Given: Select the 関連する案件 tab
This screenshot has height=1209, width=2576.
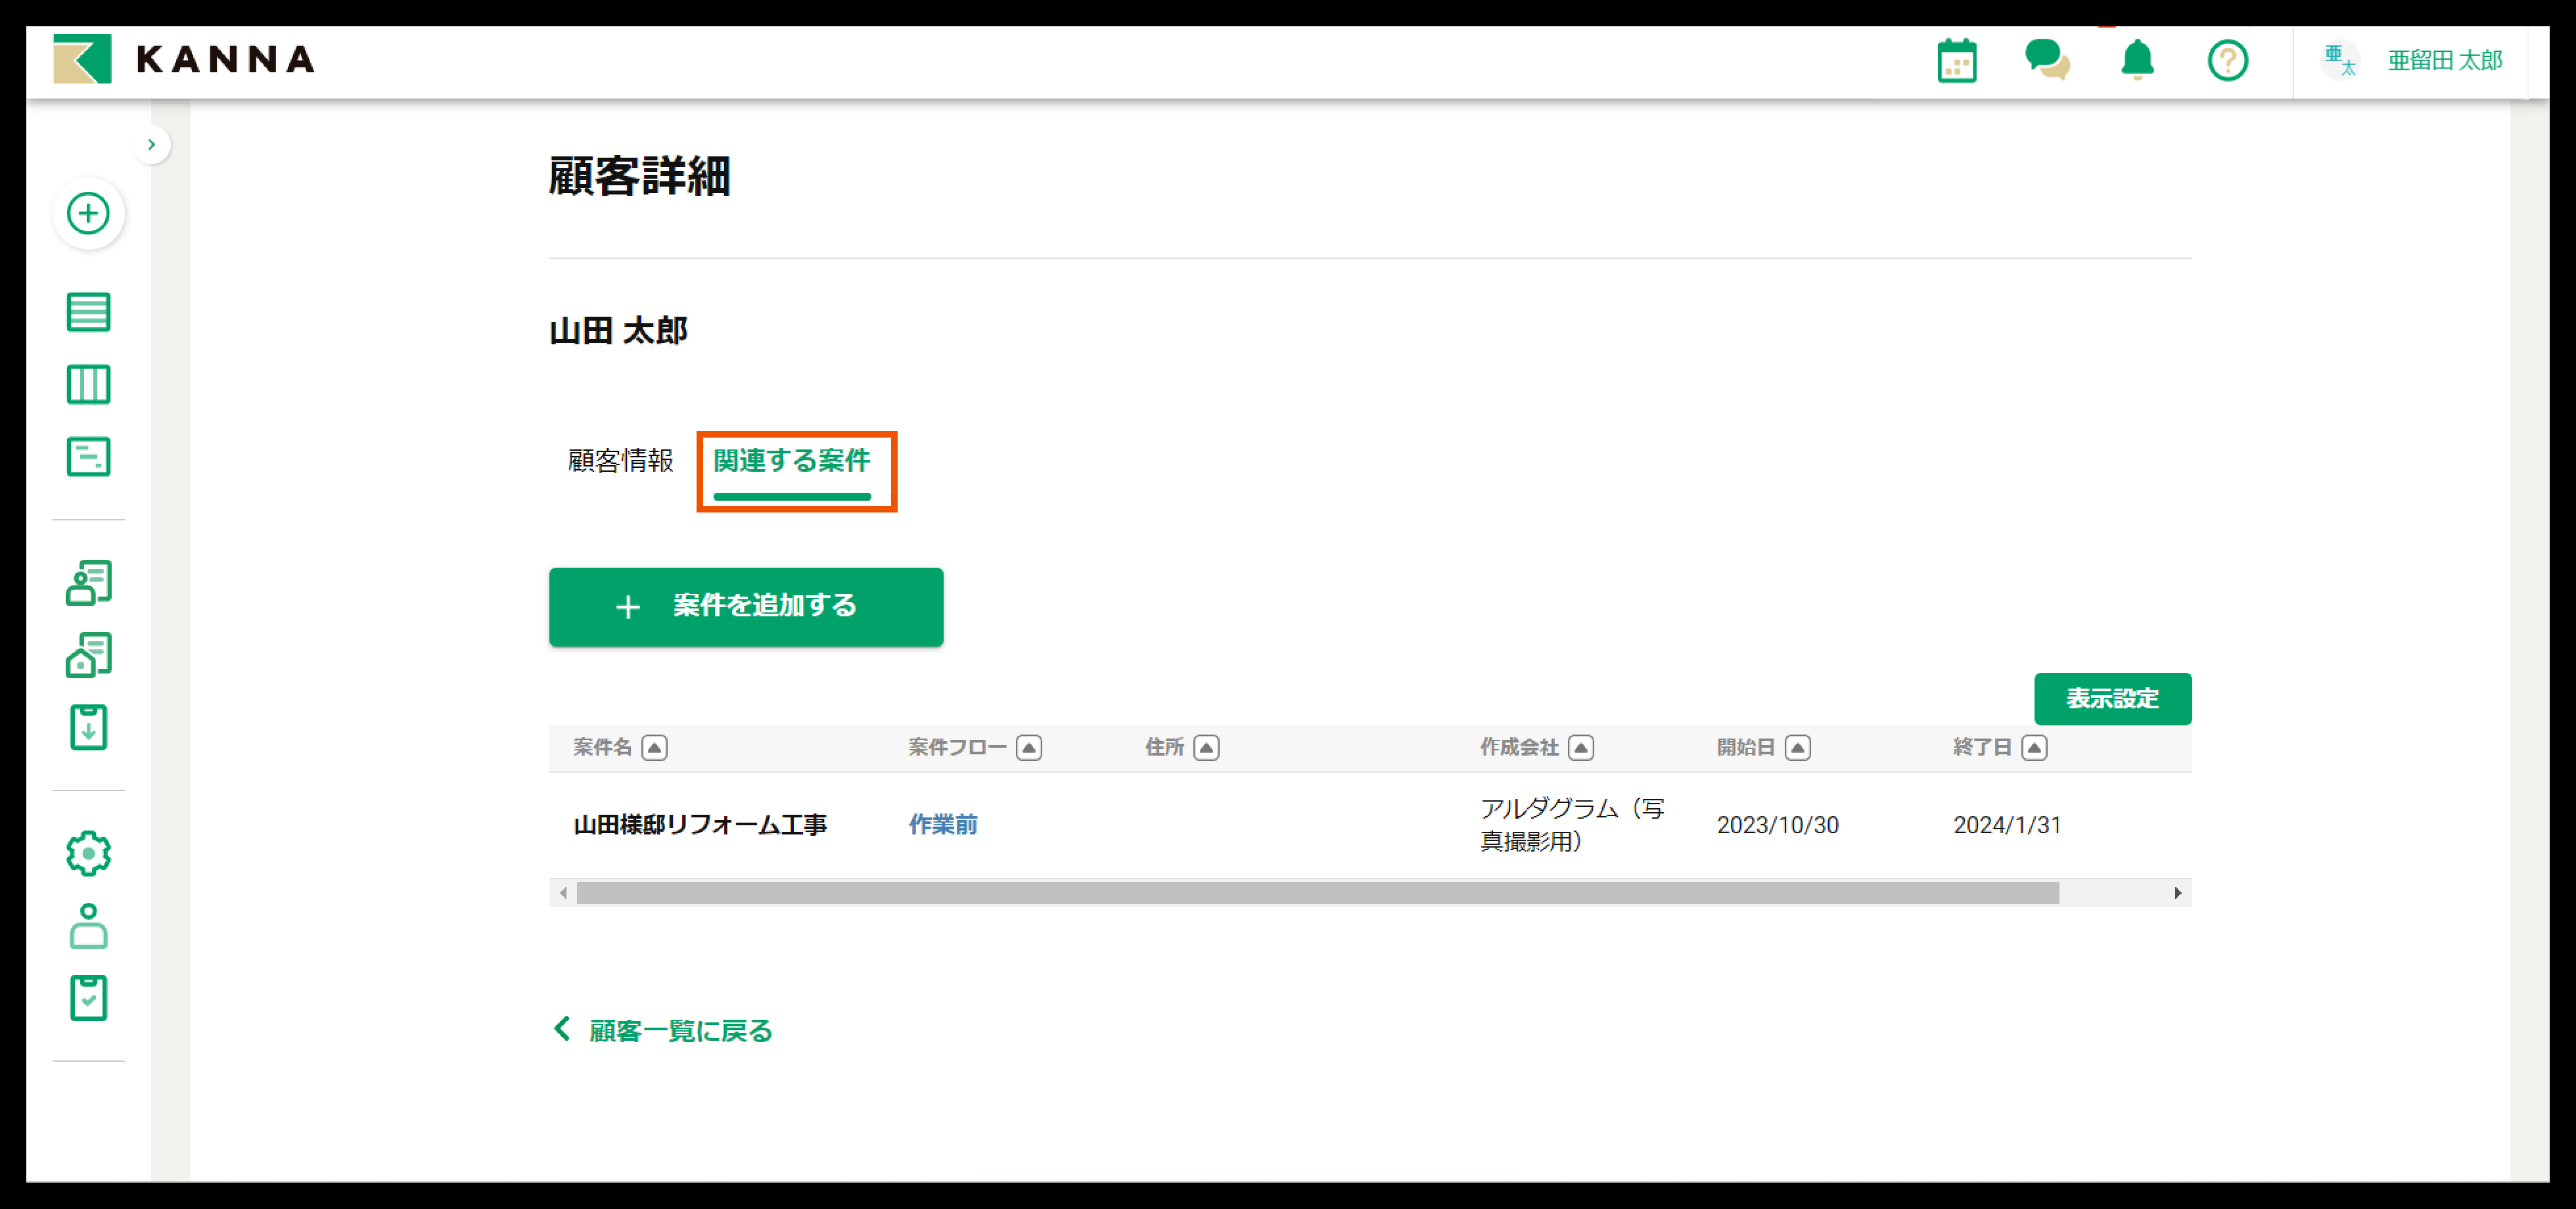Looking at the screenshot, I should [791, 460].
